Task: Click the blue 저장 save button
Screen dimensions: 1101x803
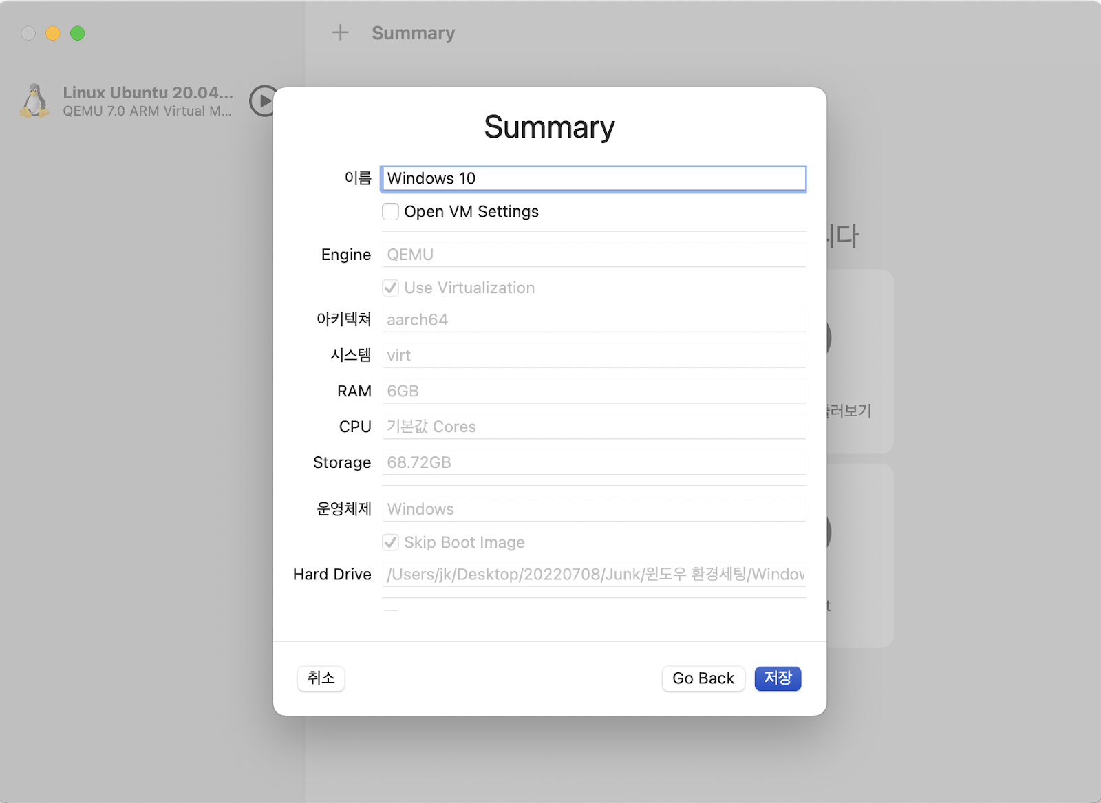Action: point(778,678)
